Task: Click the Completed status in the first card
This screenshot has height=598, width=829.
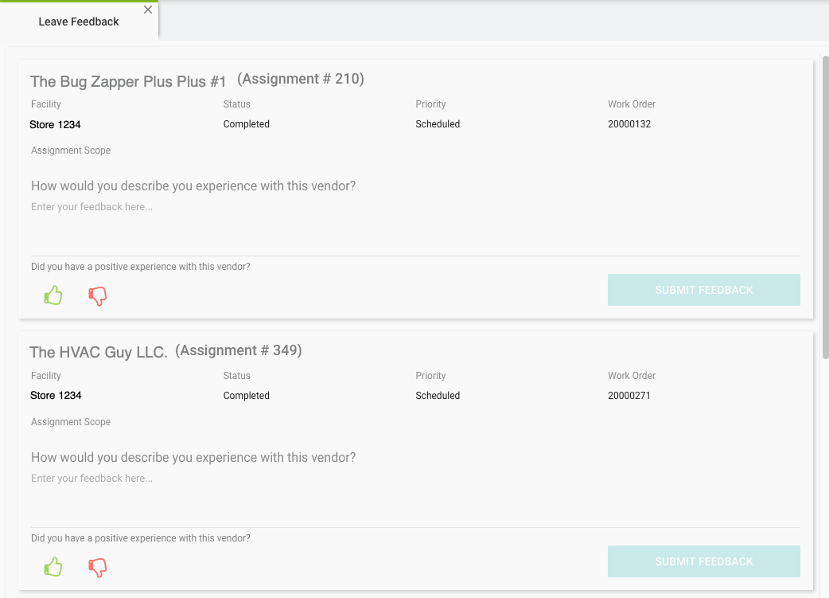Action: click(x=246, y=123)
